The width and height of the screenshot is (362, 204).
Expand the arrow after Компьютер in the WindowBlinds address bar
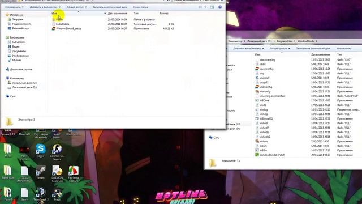click(245, 41)
